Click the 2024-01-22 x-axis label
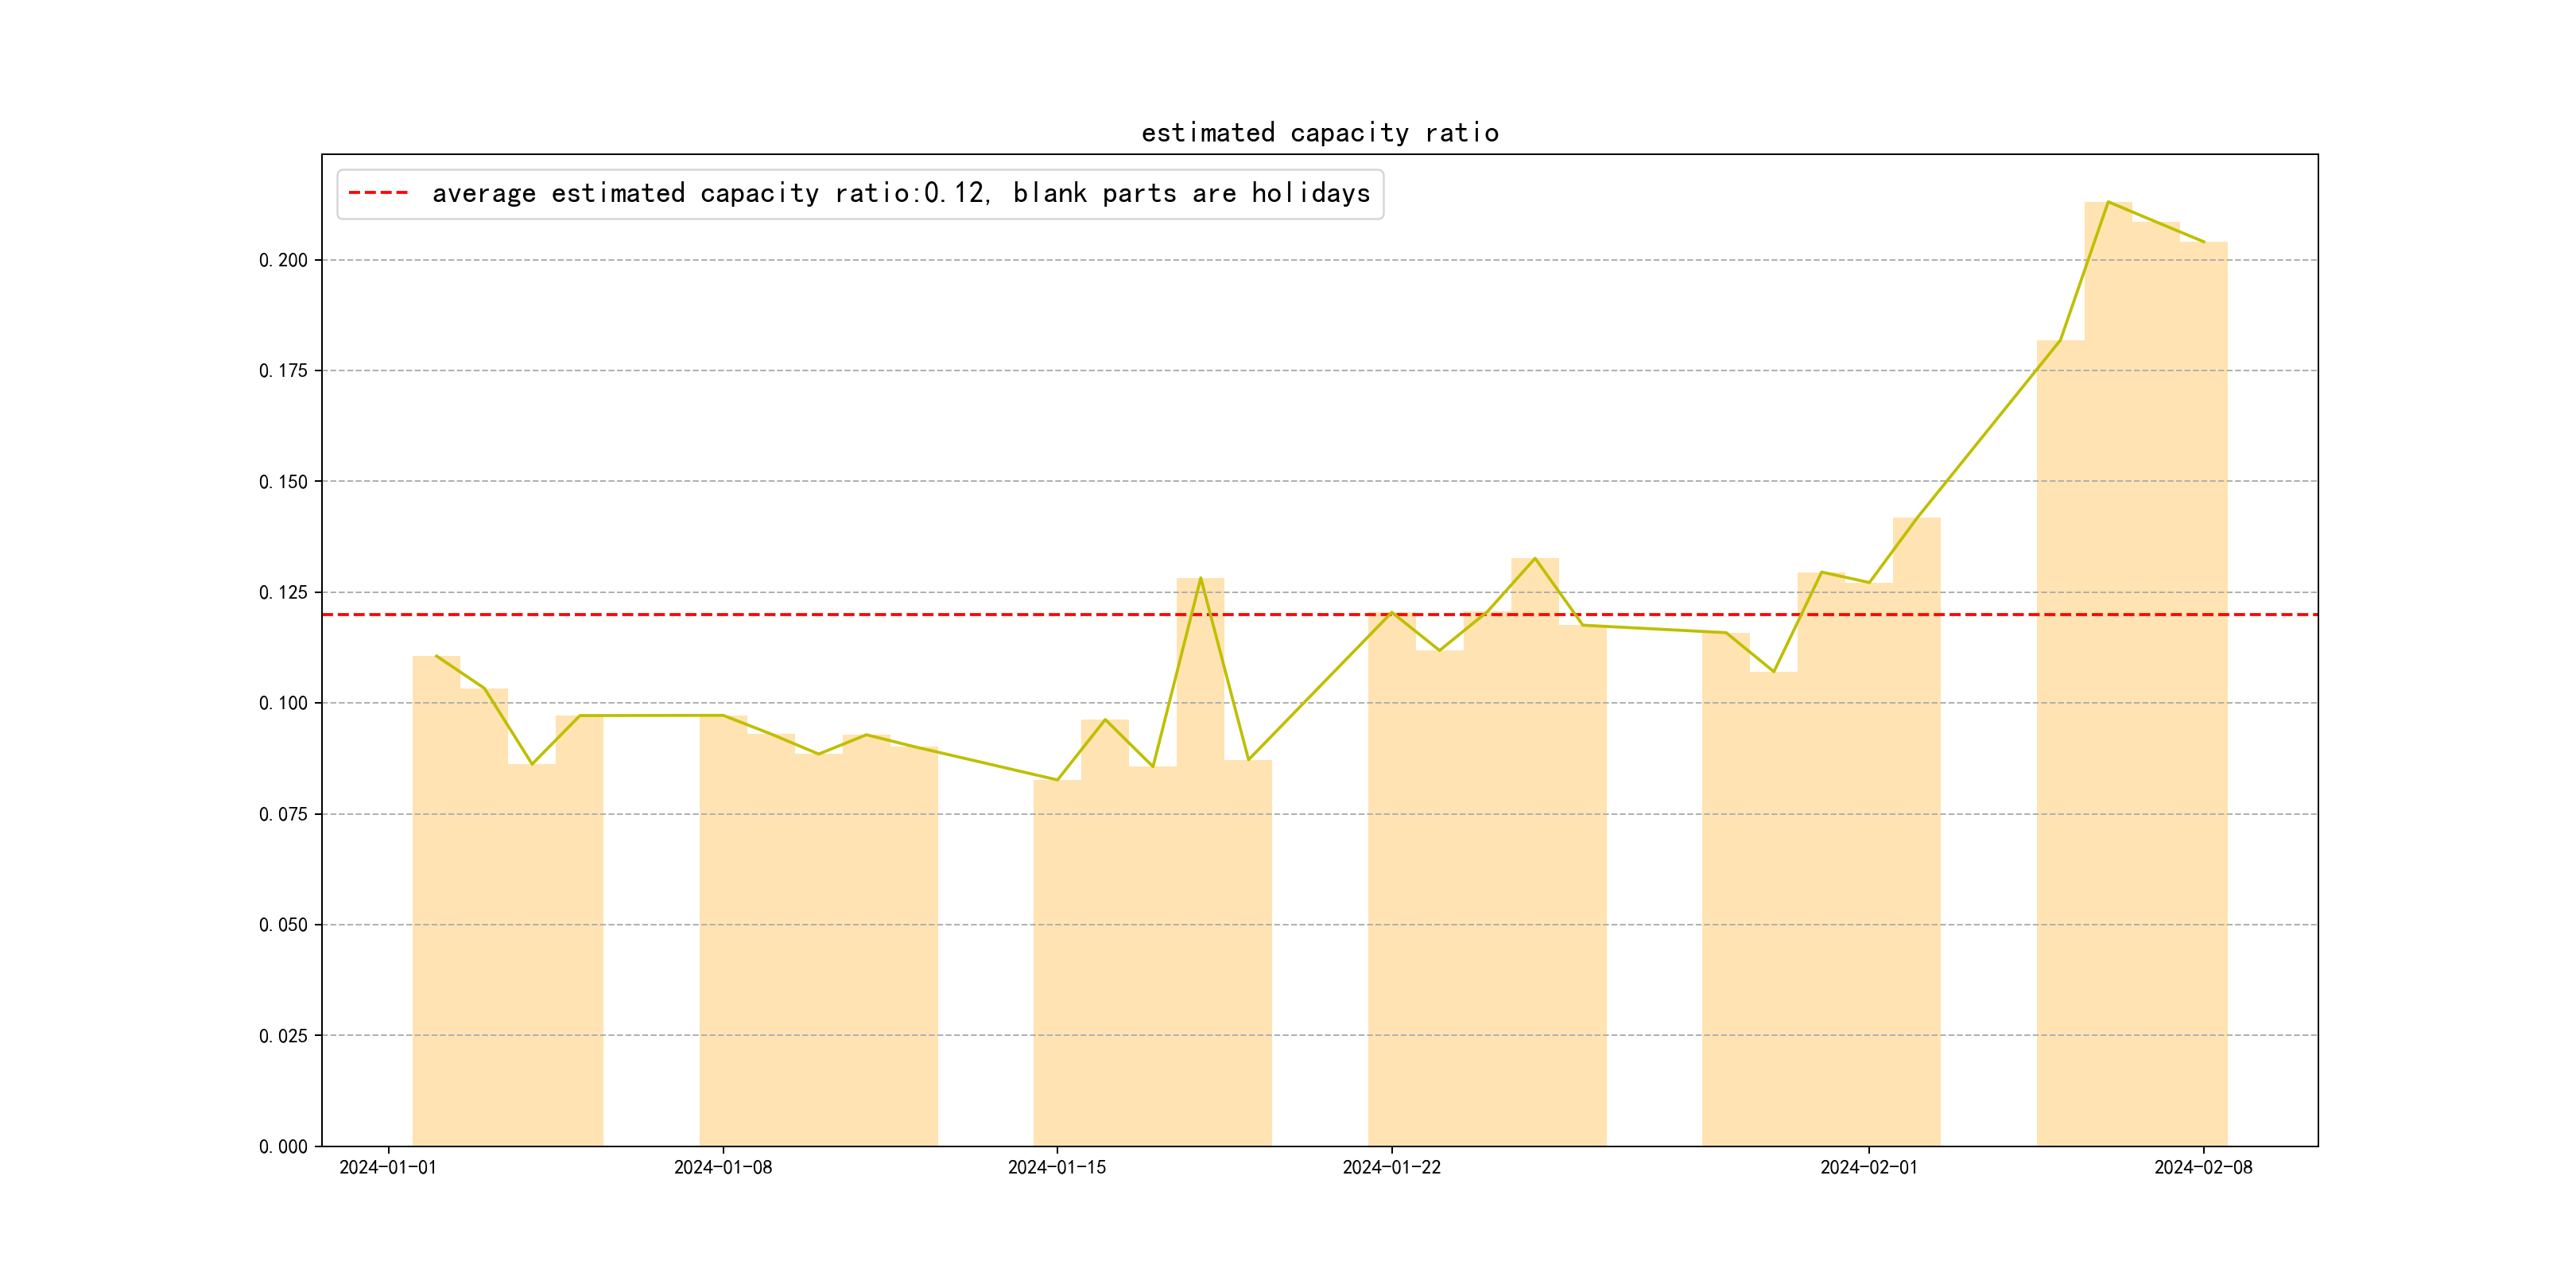2576x1288 pixels. [x=1391, y=1167]
